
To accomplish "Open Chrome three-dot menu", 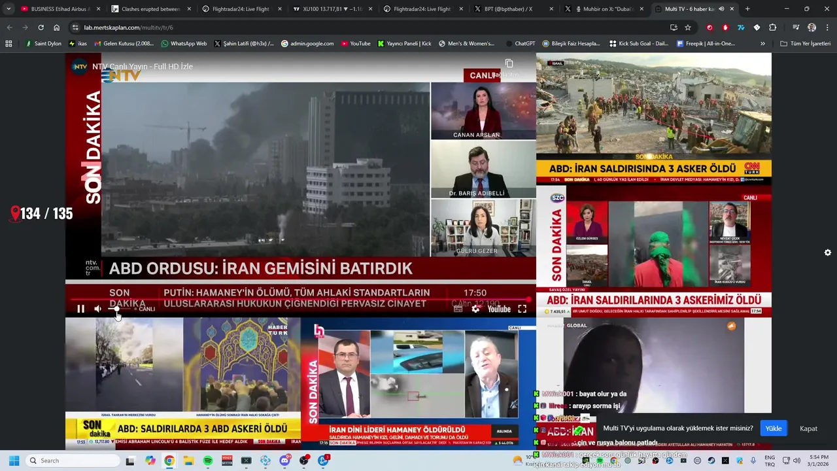I will (x=827, y=27).
